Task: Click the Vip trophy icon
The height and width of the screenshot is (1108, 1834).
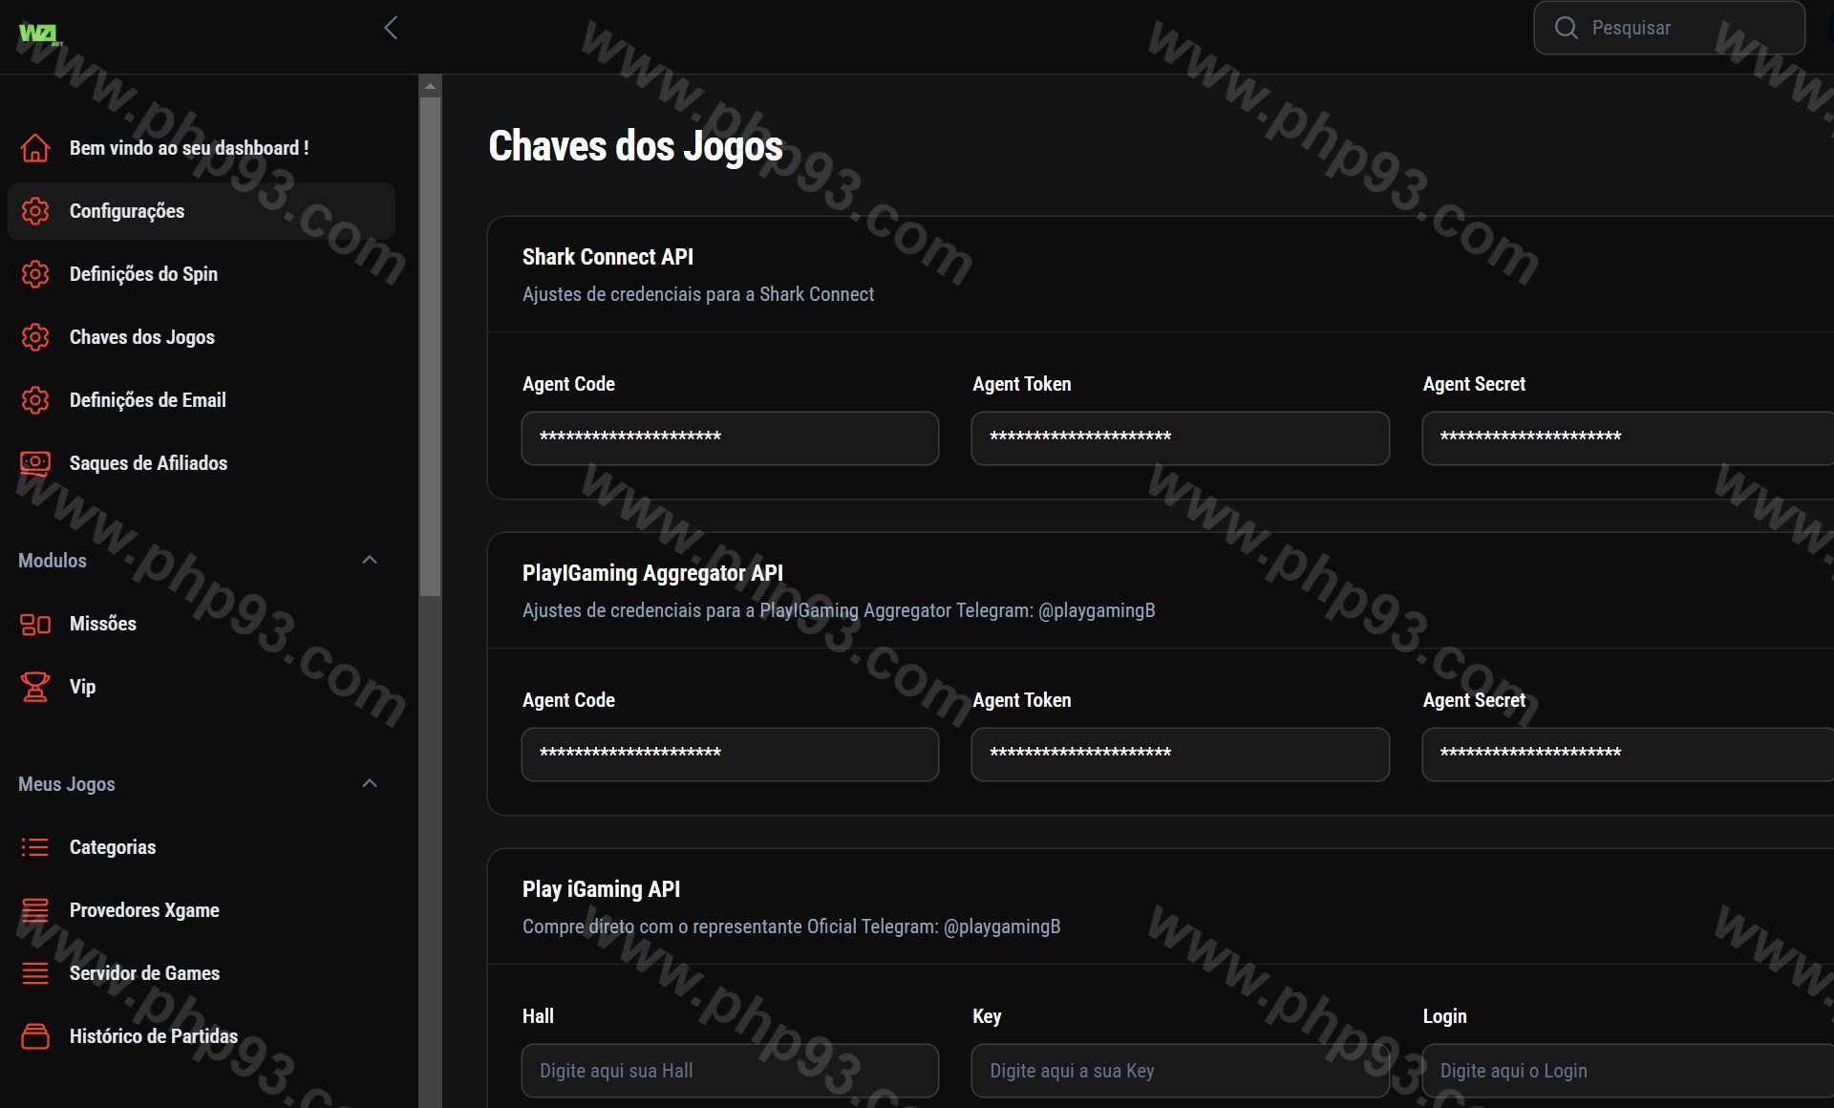Action: (x=35, y=687)
